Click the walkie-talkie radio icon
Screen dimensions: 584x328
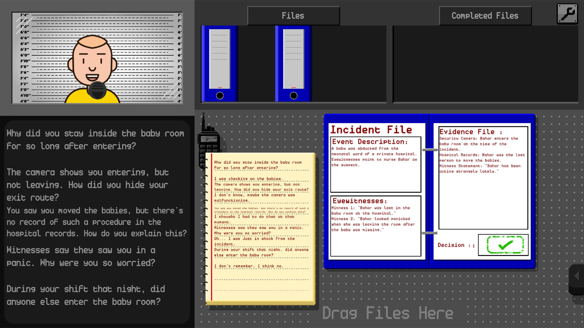(209, 143)
